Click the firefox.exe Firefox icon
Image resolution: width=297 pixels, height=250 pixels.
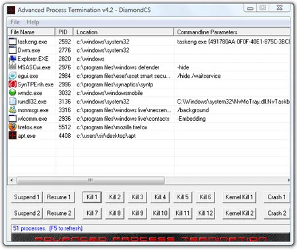pyautogui.click(x=13, y=127)
